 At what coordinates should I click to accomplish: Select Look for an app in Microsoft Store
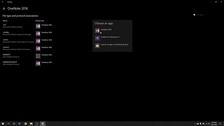click(x=112, y=45)
